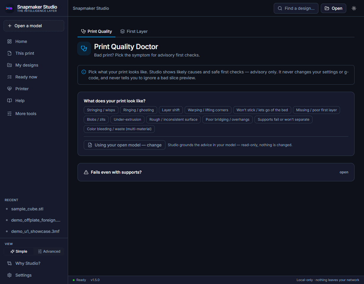Switch to the Advanced view mode
Viewport: 364px width, 284px height.
coord(49,251)
